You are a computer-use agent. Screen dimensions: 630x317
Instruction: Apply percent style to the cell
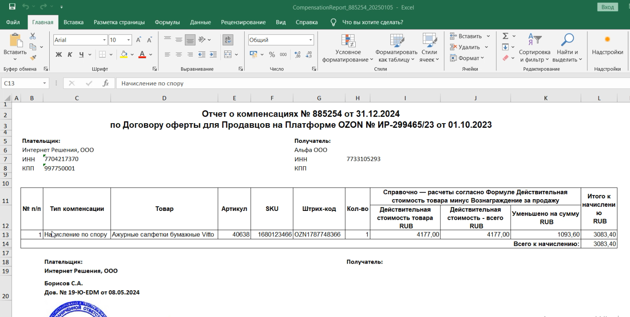[x=272, y=55]
